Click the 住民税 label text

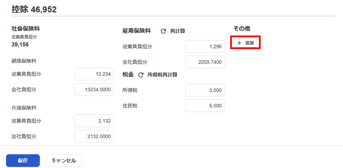130,106
